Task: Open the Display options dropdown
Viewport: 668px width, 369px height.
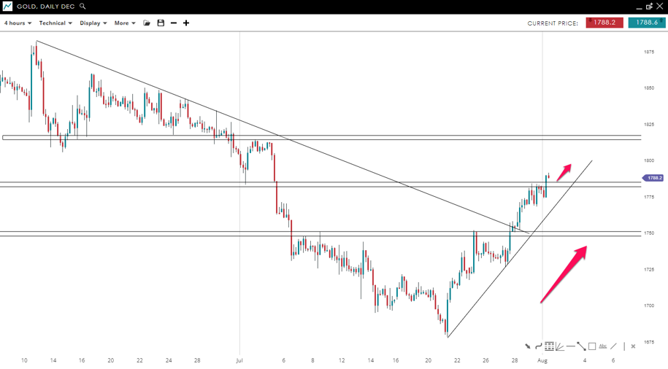Action: point(93,23)
